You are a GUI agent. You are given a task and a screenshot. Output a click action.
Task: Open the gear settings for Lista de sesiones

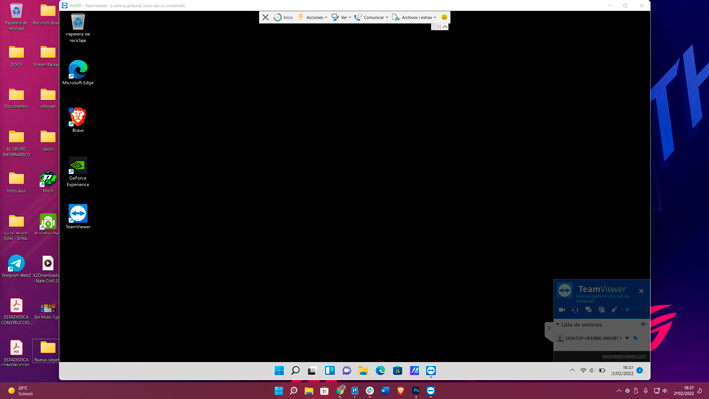(643, 325)
